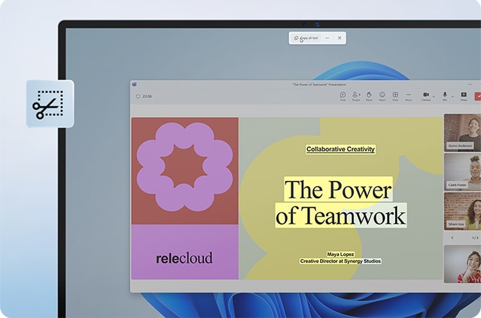
Task: Click the Snipping Tool scissors icon
Action: (x=49, y=104)
